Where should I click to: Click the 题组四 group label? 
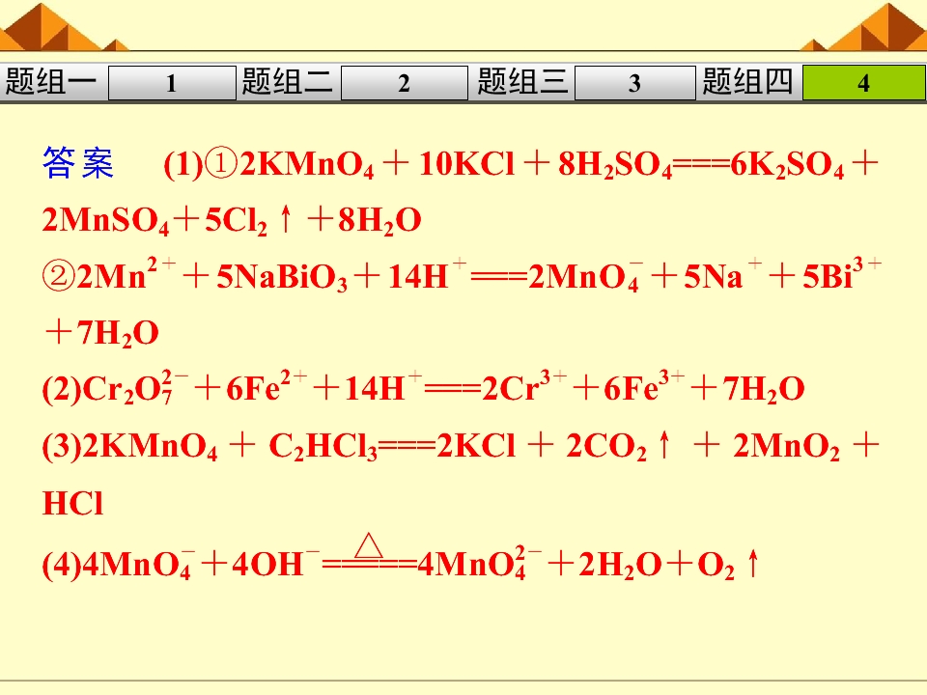click(747, 81)
